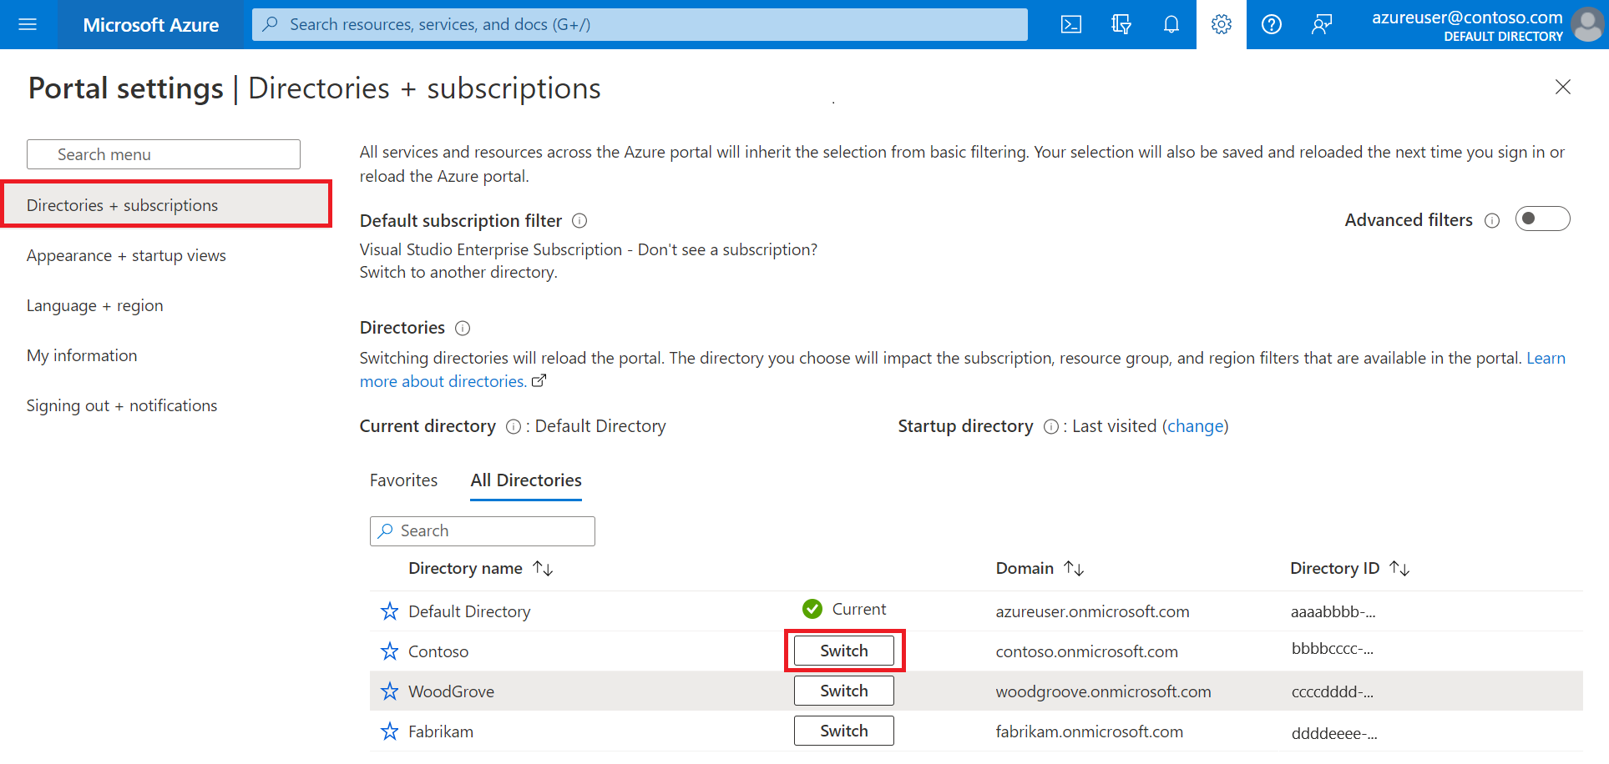The width and height of the screenshot is (1609, 764).
Task: Launch Cloud Shell from the top bar
Action: click(x=1070, y=24)
